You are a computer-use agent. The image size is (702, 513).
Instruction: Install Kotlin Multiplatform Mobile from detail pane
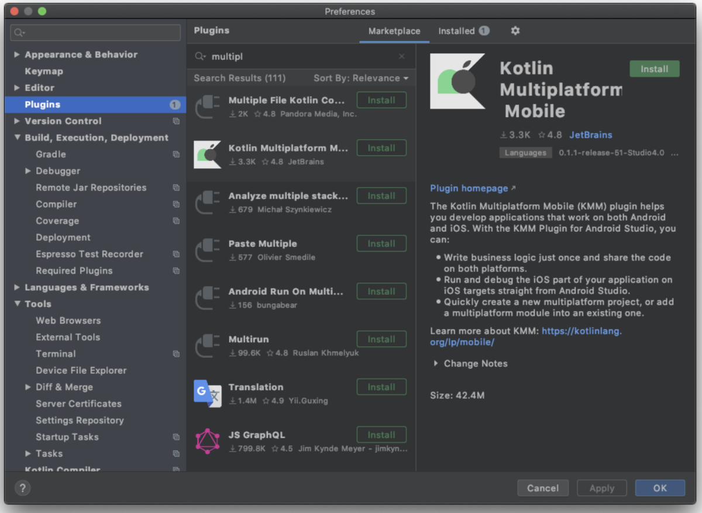point(654,69)
